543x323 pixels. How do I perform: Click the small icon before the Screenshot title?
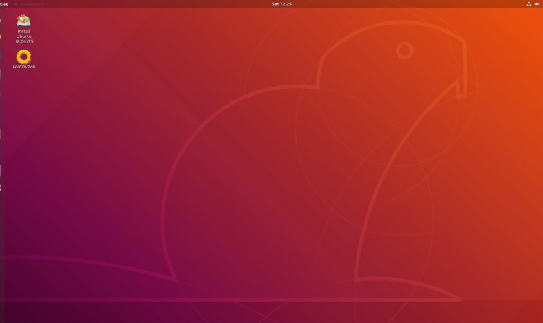point(17,4)
